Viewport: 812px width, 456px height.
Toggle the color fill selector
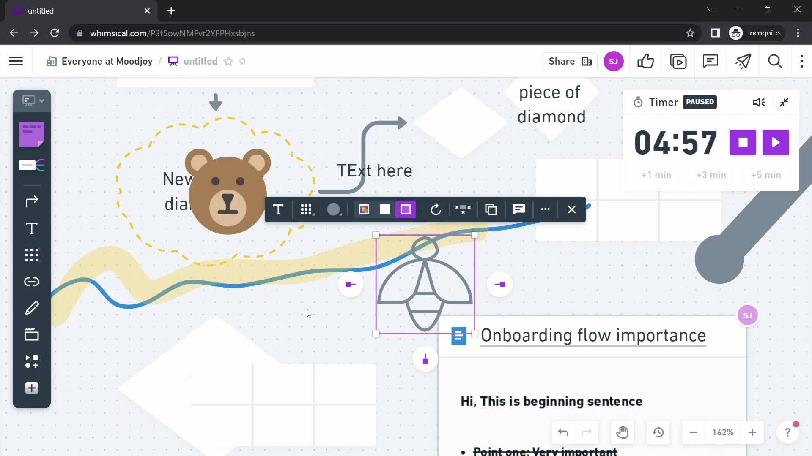point(363,209)
